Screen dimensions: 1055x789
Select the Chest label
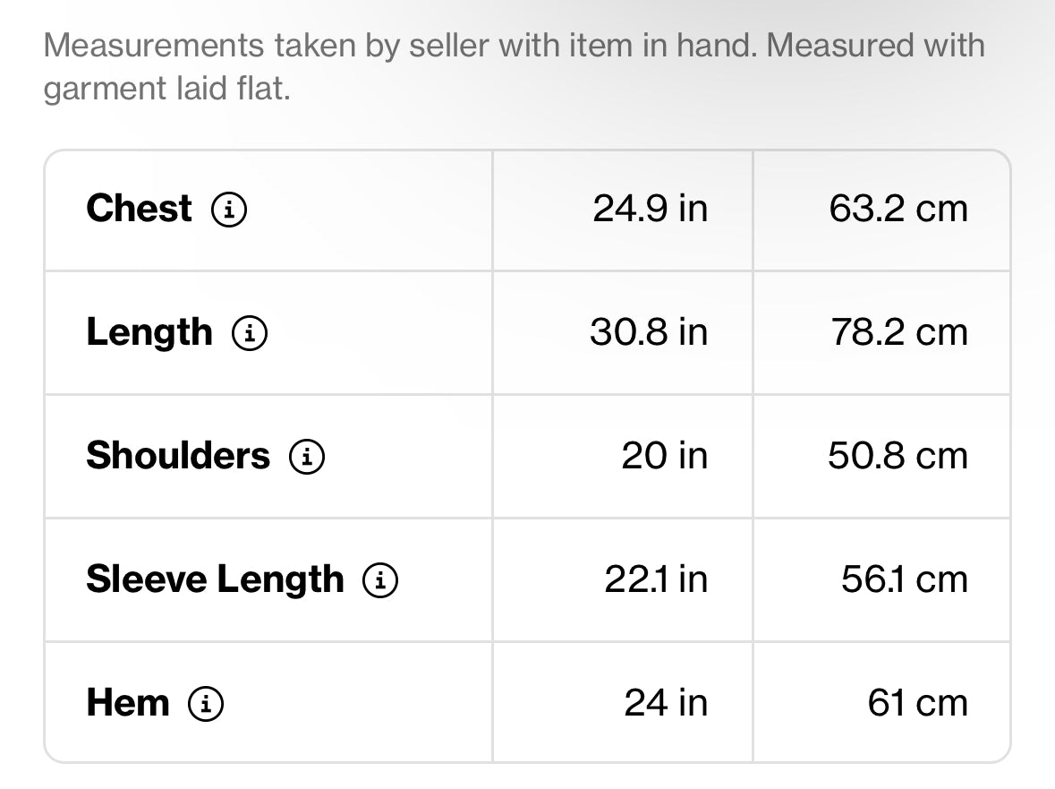click(140, 208)
